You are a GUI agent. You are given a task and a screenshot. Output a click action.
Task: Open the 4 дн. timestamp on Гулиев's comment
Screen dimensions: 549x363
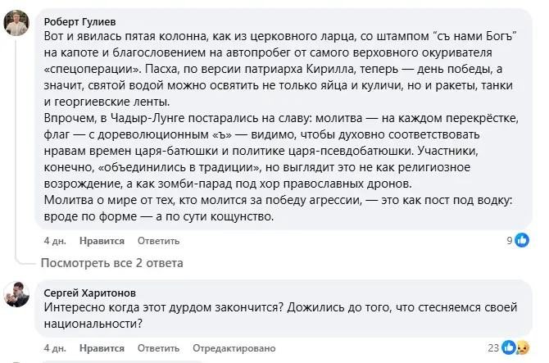point(55,241)
